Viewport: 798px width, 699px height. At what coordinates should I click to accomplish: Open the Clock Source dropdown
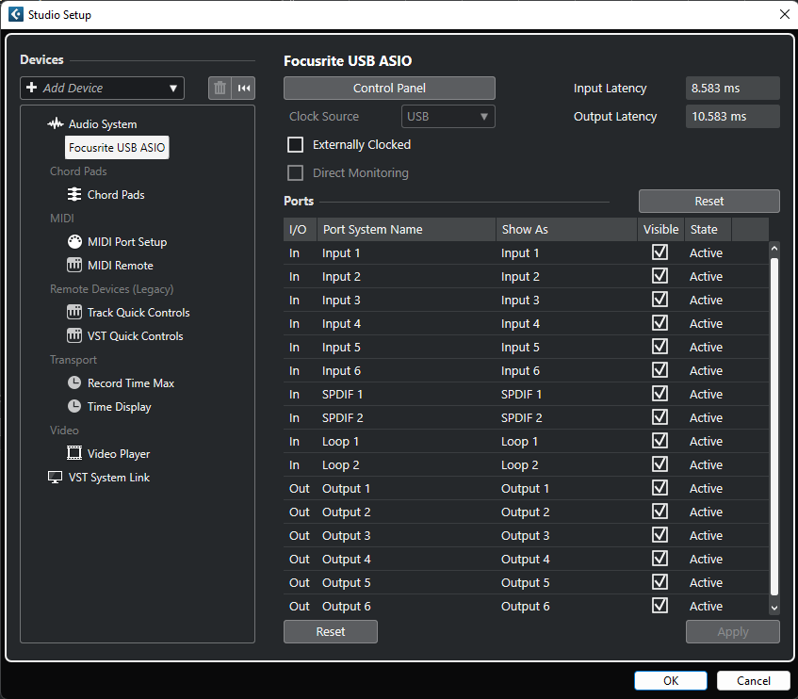[448, 117]
